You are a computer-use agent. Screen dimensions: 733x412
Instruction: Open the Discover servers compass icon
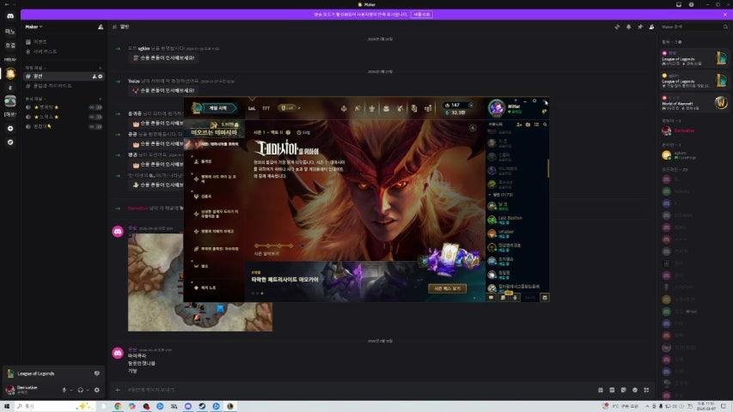tap(10, 142)
